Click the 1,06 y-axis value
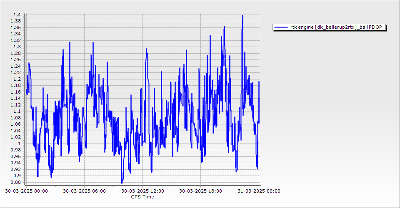This screenshot has height=208, width=400. [16, 124]
